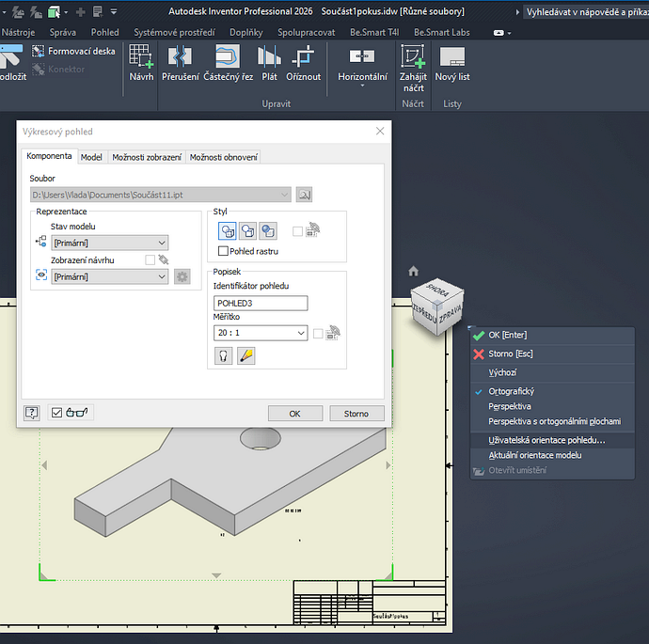Click the Identifikátor pohledu text field
The height and width of the screenshot is (644, 649).
261,303
